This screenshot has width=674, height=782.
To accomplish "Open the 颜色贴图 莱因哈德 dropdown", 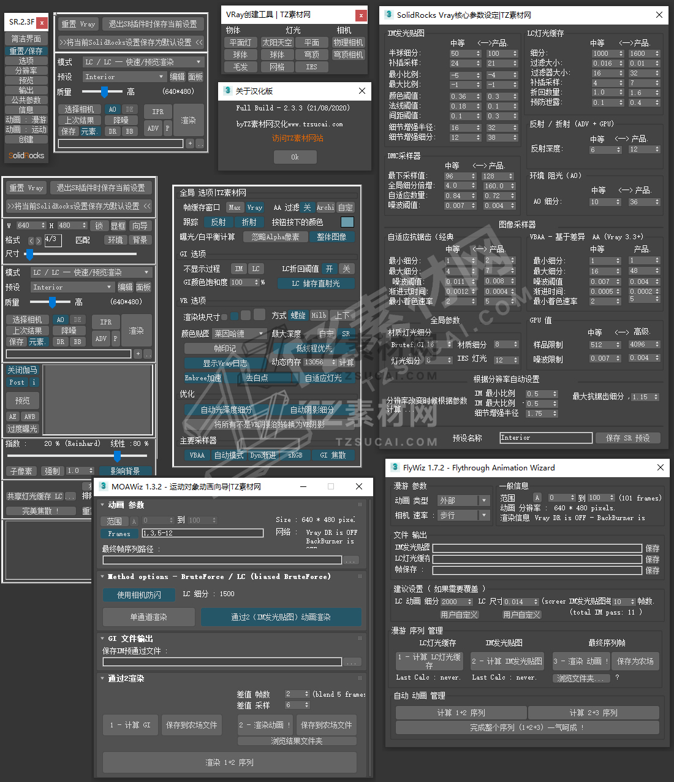I will pyautogui.click(x=240, y=334).
